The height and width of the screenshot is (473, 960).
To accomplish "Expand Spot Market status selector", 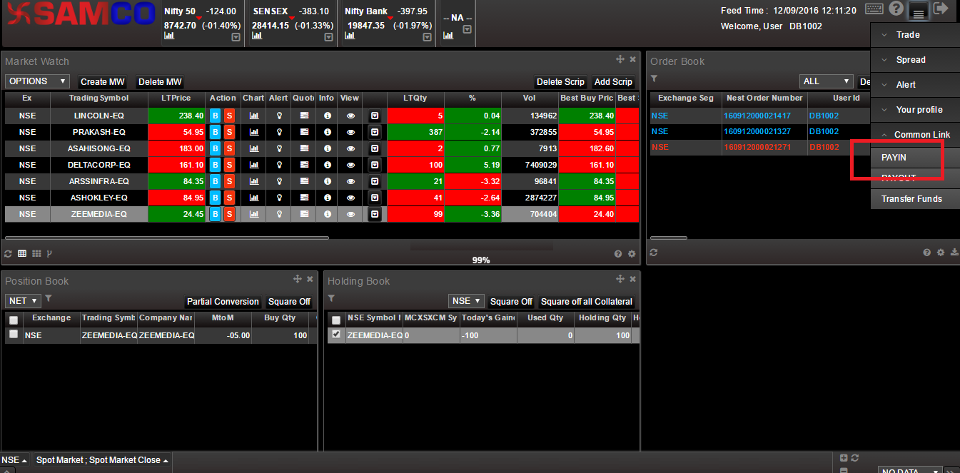I will 103,460.
